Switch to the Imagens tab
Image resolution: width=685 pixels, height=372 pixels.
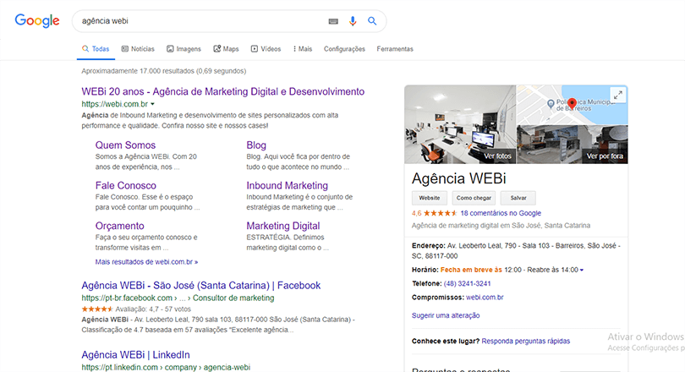pos(184,49)
